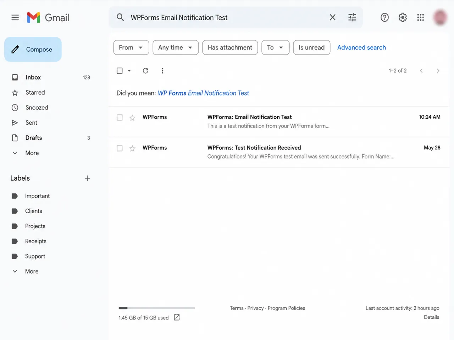
Task: Click the search magnifier icon
Action: point(120,17)
